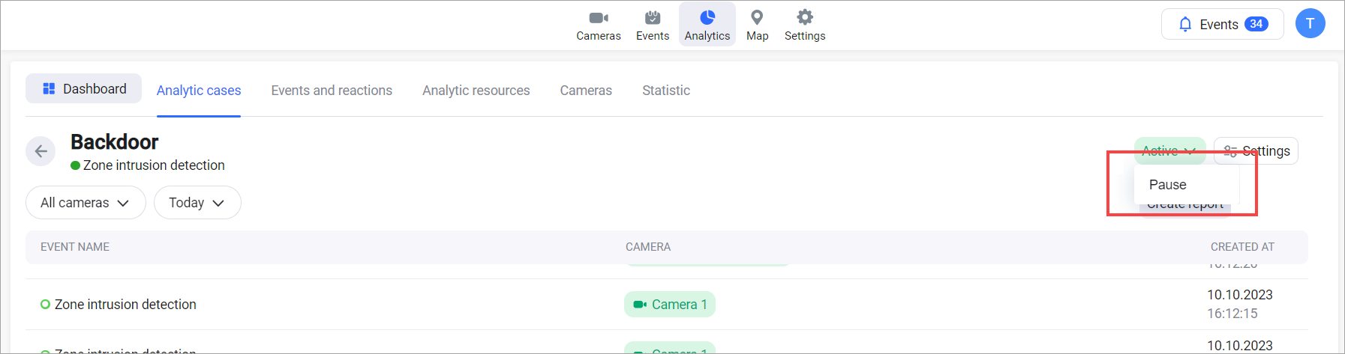1345x354 pixels.
Task: Select Pause from the status menu
Action: (x=1168, y=185)
